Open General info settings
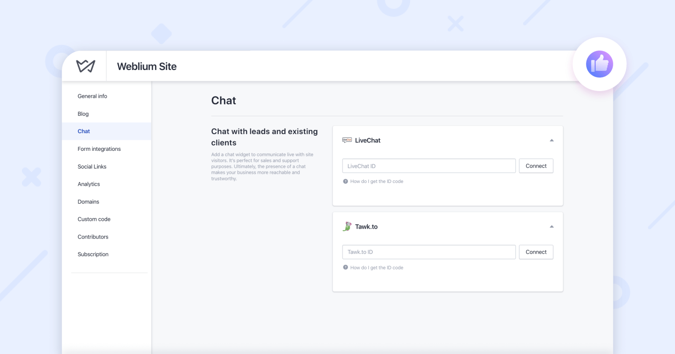Image resolution: width=675 pixels, height=354 pixels. [92, 96]
